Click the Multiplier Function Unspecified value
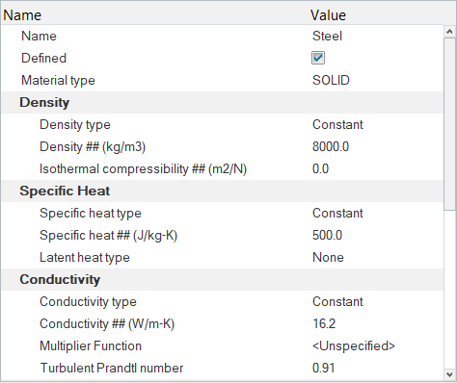Image resolution: width=457 pixels, height=383 pixels. coord(354,345)
